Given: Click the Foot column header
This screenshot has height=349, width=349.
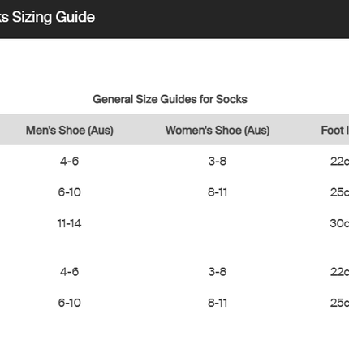Looking at the screenshot, I should [x=335, y=130].
